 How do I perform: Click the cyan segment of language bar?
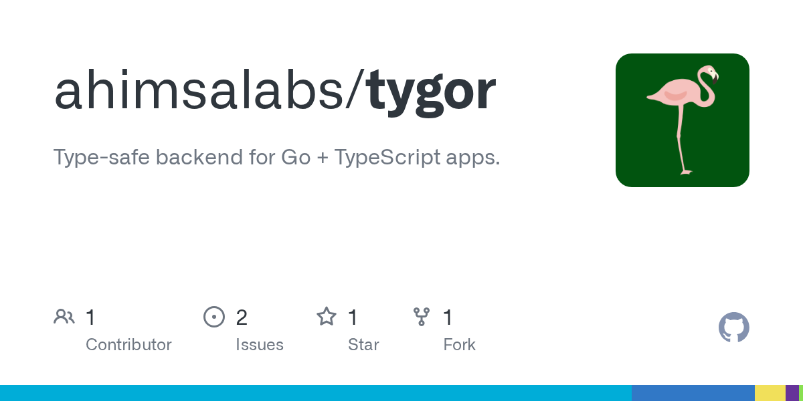315,393
